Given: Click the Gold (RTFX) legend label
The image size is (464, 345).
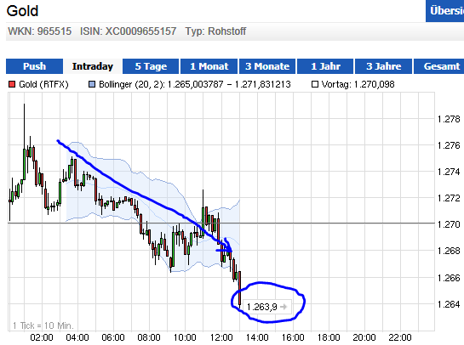Looking at the screenshot, I should click(43, 84).
